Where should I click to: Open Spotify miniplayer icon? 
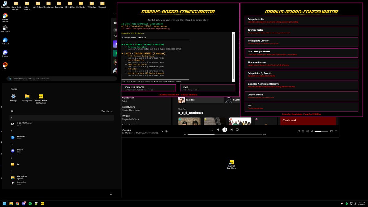[x=332, y=131]
